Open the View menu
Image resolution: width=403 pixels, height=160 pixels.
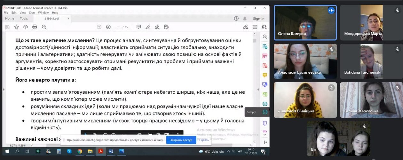[22, 13]
